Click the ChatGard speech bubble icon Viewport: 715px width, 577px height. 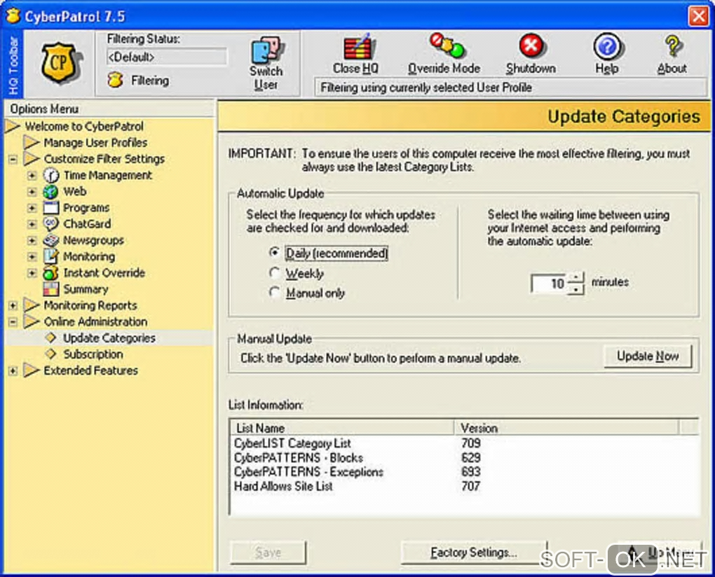click(50, 223)
